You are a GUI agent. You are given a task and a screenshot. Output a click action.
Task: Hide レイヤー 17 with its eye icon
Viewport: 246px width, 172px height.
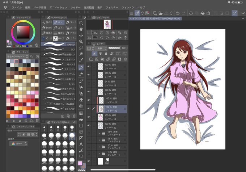pos(89,66)
